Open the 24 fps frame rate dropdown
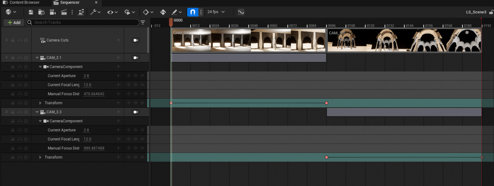 (215, 12)
